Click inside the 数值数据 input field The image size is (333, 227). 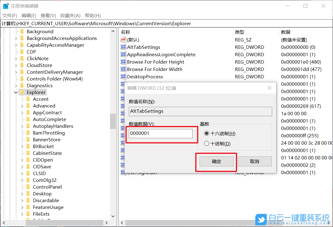(160, 133)
